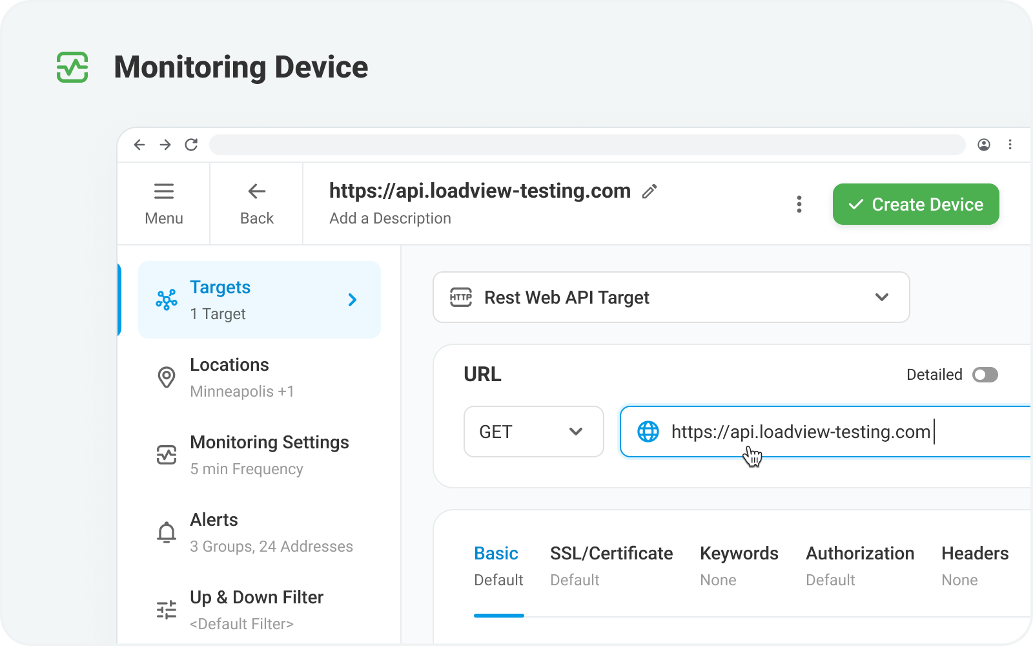Go back with the browser back arrow
This screenshot has width=1033, height=646.
[x=139, y=145]
